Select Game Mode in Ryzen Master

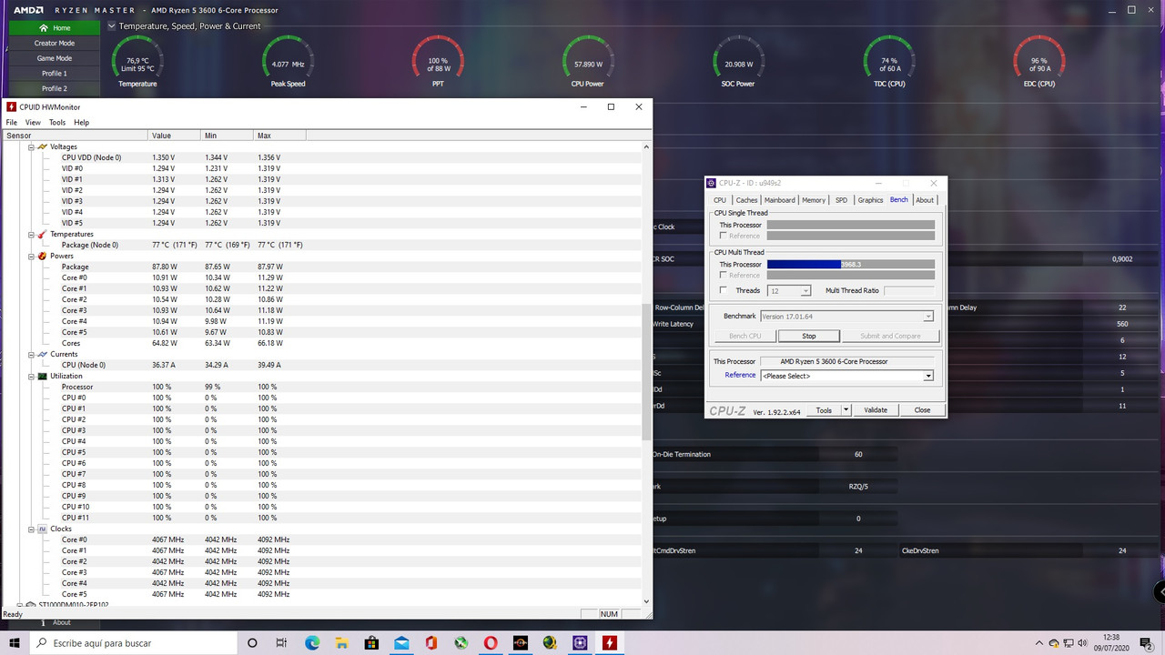(54, 58)
